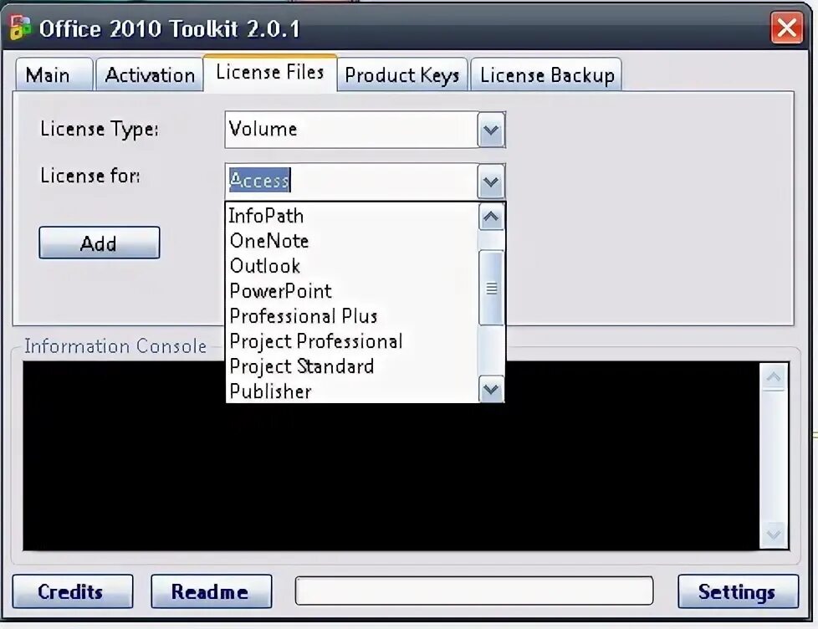Click the Add button
The image size is (818, 629).
(x=99, y=243)
